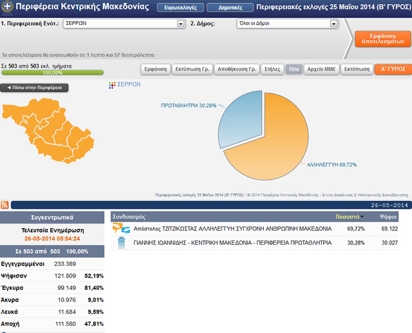Click the Εμφάνιση toolbar button

point(155,69)
